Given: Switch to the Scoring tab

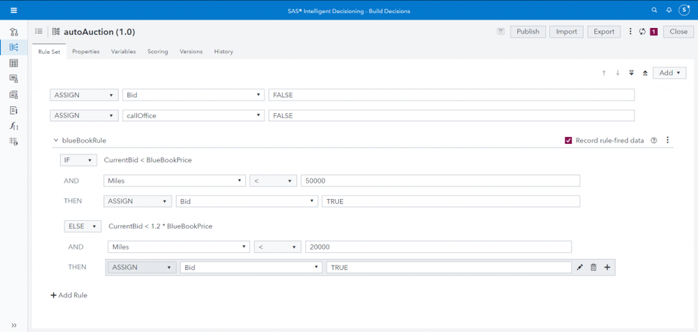Looking at the screenshot, I should [x=158, y=52].
